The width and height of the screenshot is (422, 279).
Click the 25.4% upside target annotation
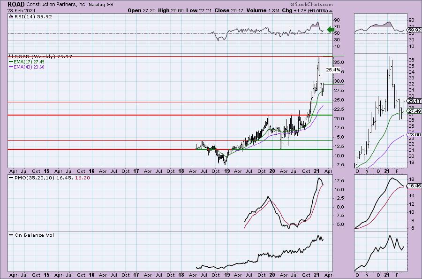click(333, 70)
